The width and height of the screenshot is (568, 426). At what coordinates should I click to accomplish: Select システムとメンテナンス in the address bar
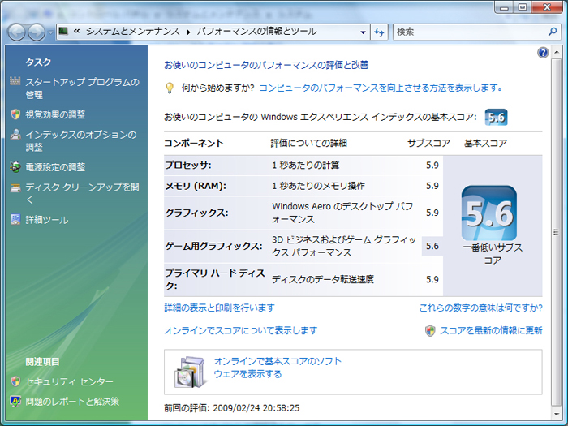132,32
